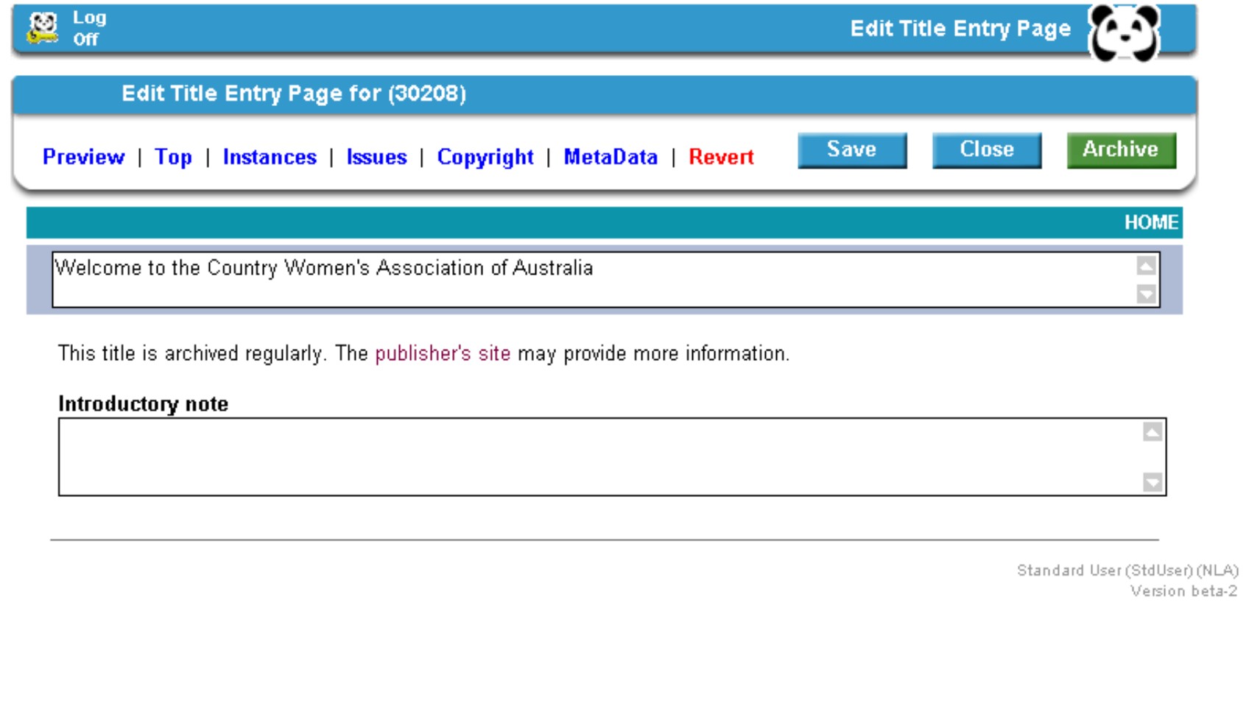The image size is (1249, 720).
Task: Click the red Revert link
Action: coord(721,157)
